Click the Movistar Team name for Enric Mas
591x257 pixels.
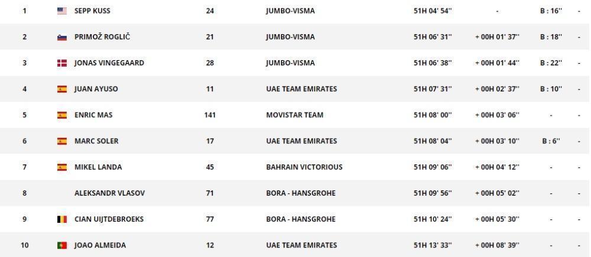click(295, 115)
